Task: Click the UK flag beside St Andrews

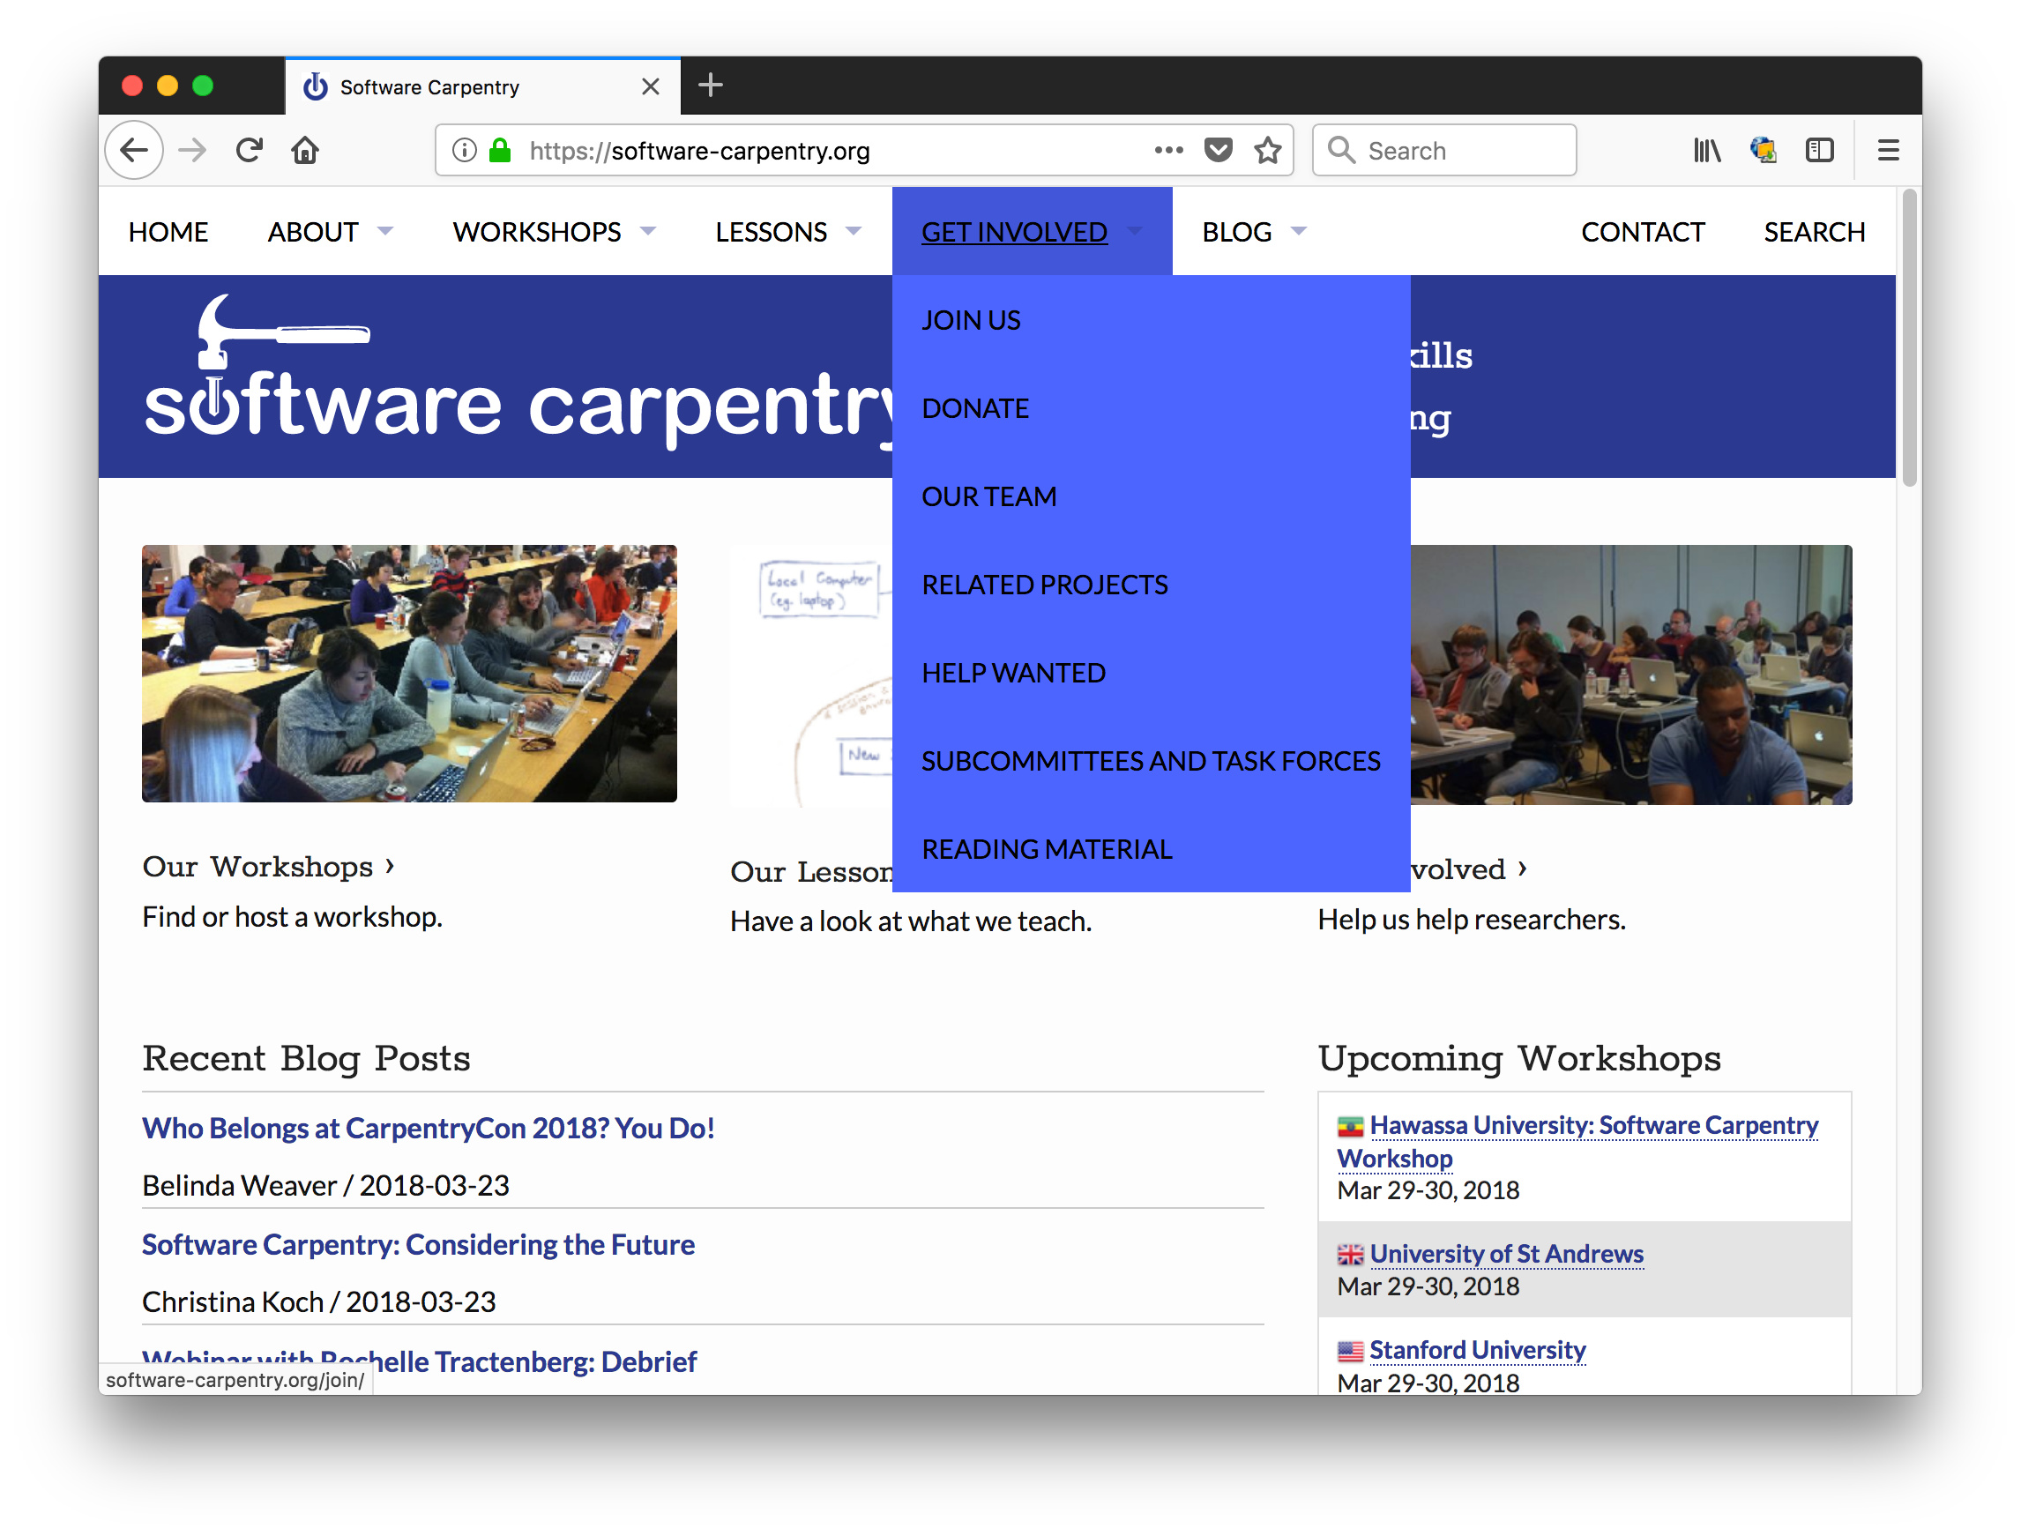Action: click(x=1349, y=1255)
